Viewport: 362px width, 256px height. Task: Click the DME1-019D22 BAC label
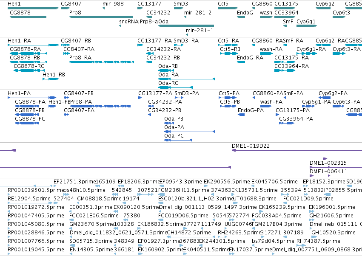pos(251,146)
